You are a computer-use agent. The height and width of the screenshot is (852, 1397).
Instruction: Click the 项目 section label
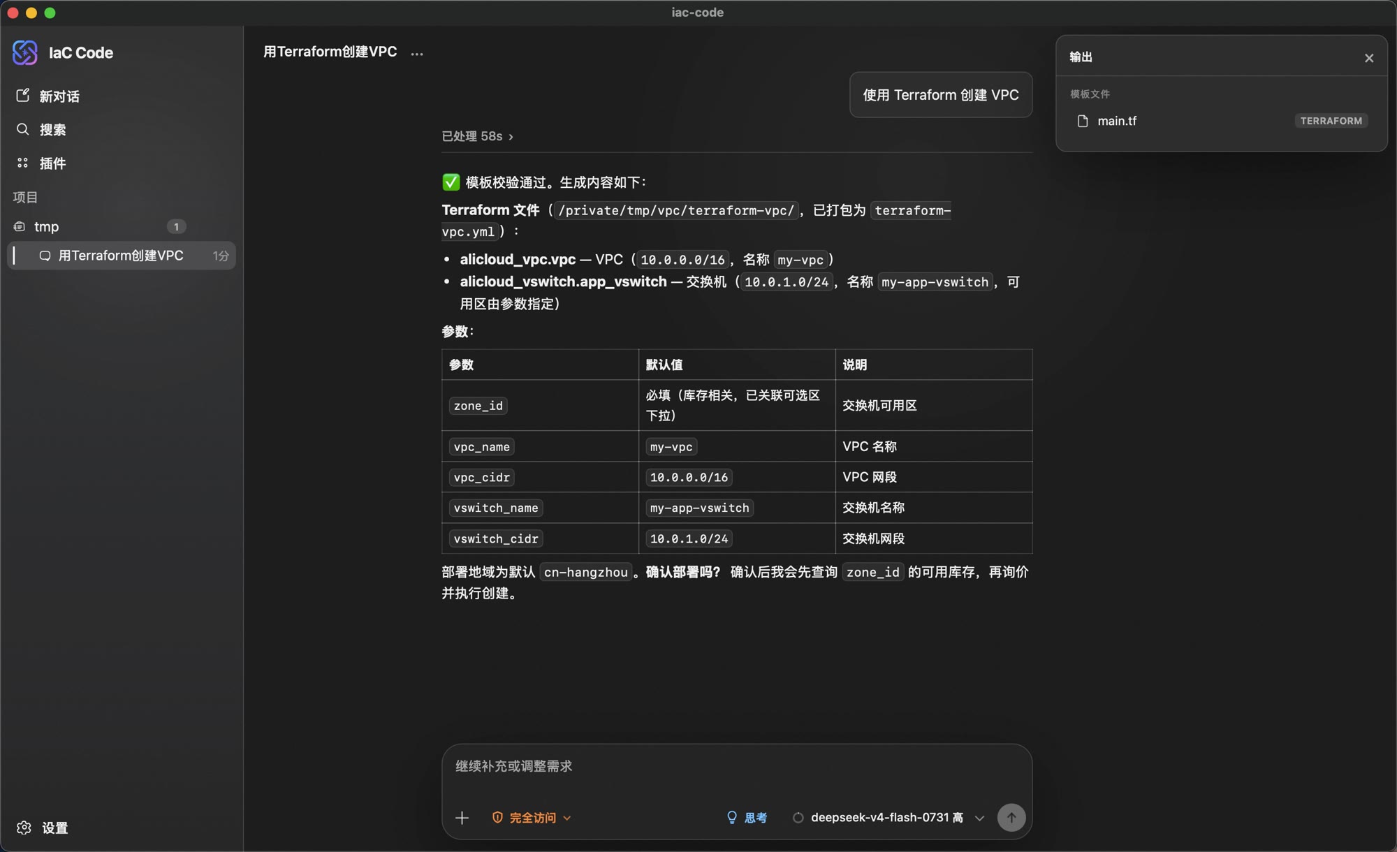point(25,197)
